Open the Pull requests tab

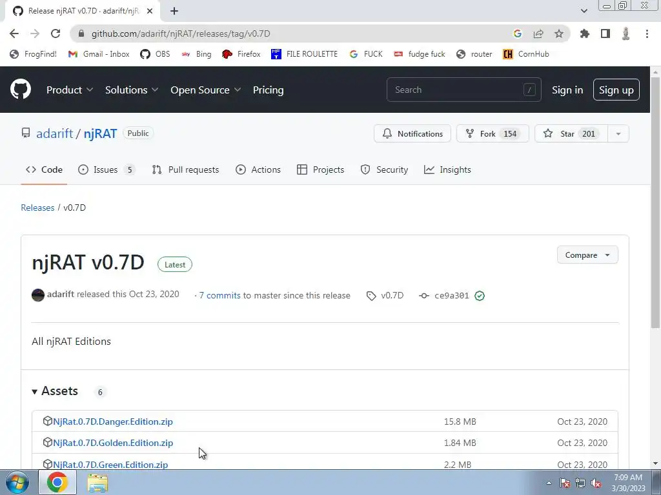[185, 170]
